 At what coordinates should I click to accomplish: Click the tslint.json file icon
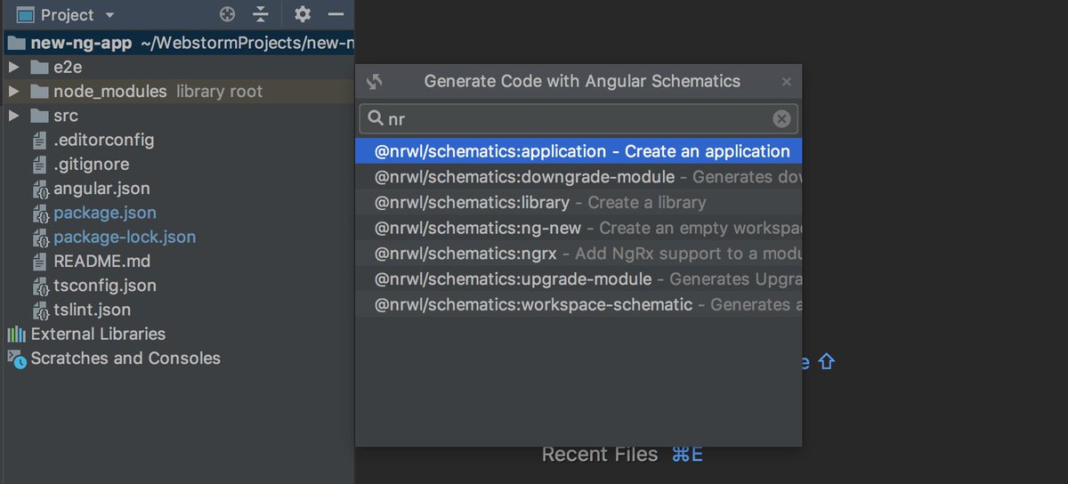pos(39,311)
